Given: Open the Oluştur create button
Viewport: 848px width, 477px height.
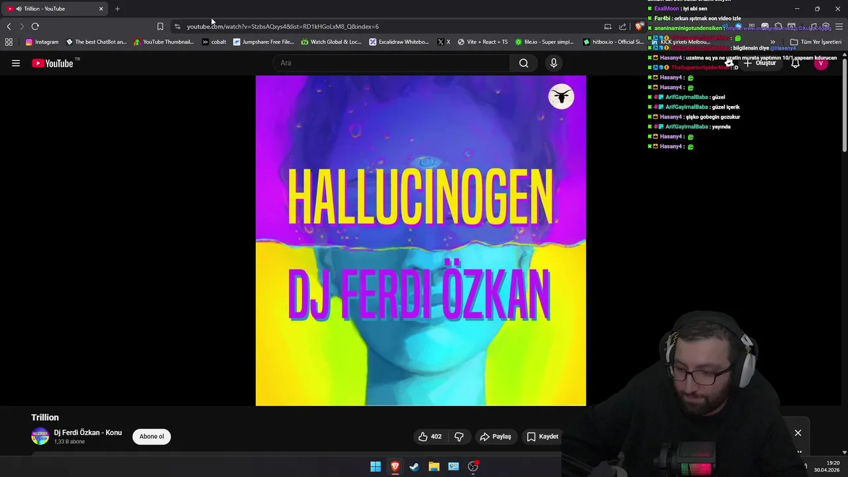Looking at the screenshot, I should coord(760,63).
